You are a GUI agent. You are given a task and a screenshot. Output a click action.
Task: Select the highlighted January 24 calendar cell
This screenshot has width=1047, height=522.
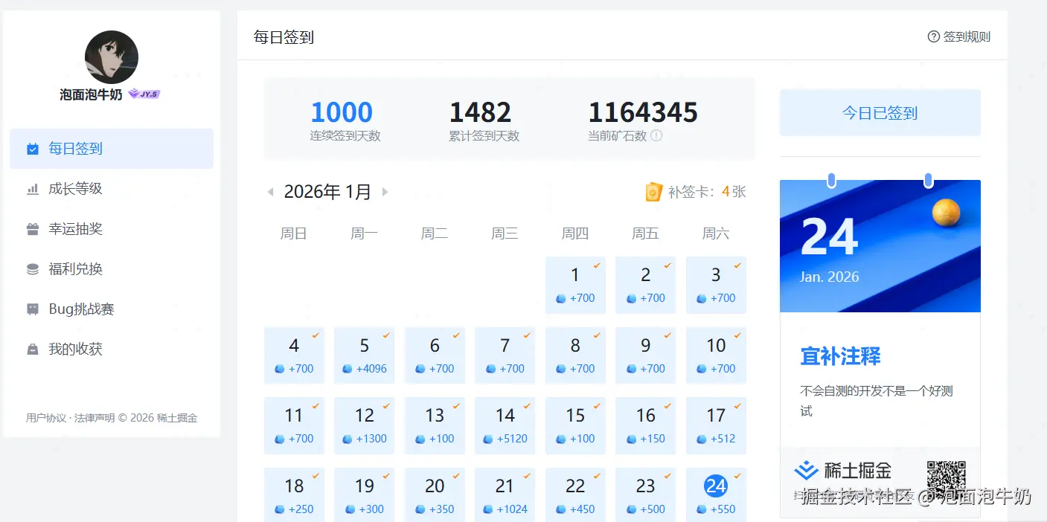715,494
